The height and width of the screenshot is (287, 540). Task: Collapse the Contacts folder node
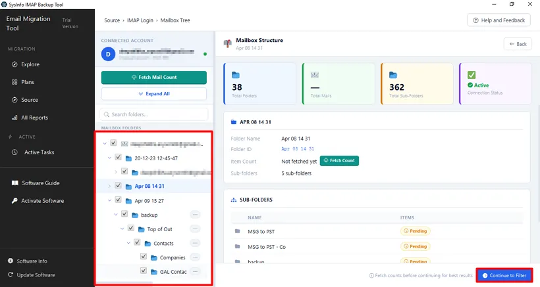tap(128, 243)
